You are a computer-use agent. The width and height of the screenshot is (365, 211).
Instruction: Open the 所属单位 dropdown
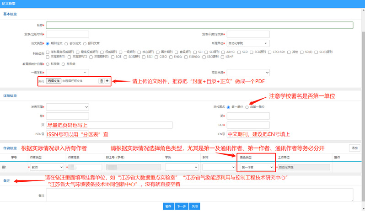(x=247, y=43)
